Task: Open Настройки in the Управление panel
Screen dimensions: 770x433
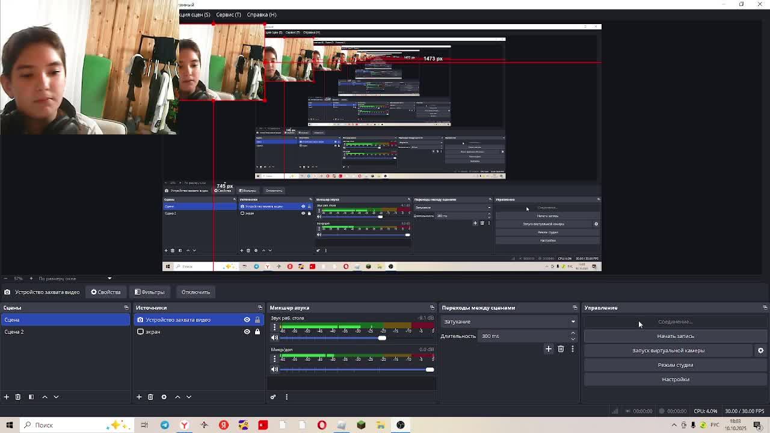Action: pos(675,379)
